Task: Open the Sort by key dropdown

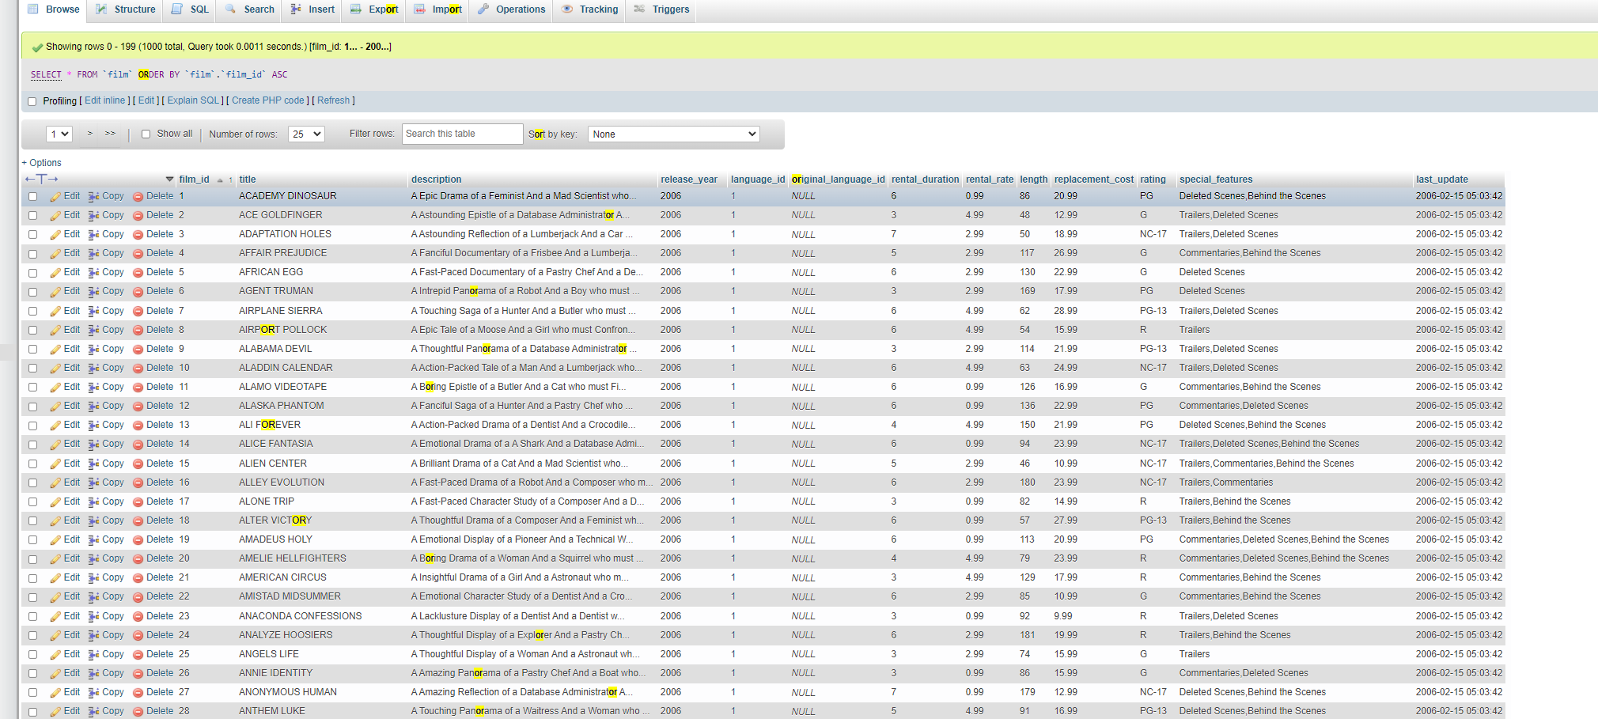Action: [673, 134]
